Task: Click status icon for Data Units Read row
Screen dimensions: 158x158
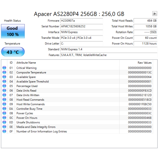Action: (4, 91)
